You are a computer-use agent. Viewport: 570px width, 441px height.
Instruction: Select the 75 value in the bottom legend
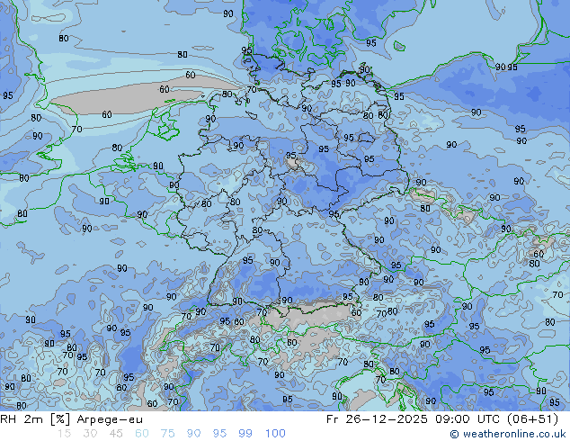(x=167, y=434)
